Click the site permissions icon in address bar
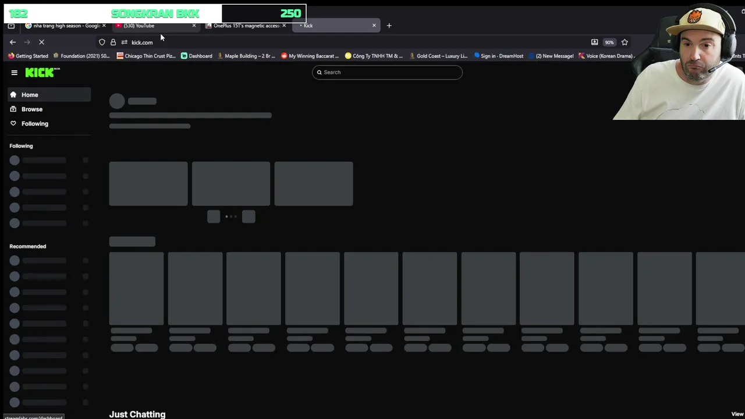Screen dimensions: 745x419 pyautogui.click(x=124, y=42)
